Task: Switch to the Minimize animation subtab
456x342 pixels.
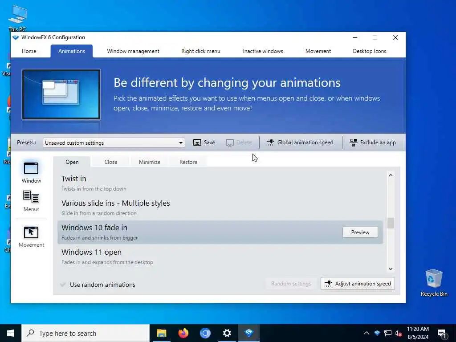Action: [x=150, y=162]
